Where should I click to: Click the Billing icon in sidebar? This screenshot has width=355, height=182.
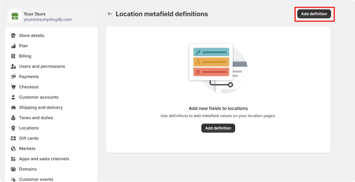point(13,56)
